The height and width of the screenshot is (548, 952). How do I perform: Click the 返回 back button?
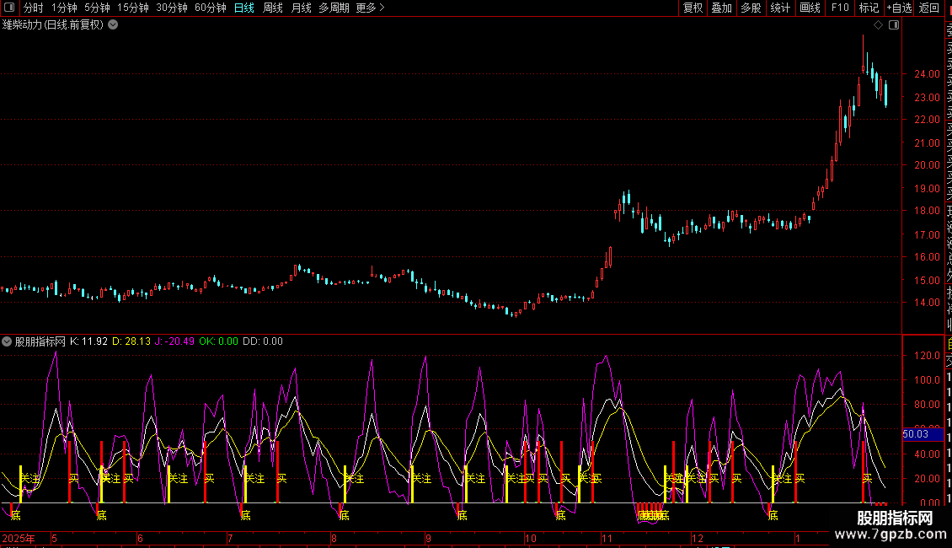coord(929,8)
